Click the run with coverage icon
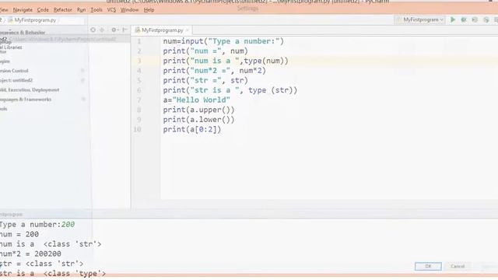498x280 pixels. (x=475, y=19)
